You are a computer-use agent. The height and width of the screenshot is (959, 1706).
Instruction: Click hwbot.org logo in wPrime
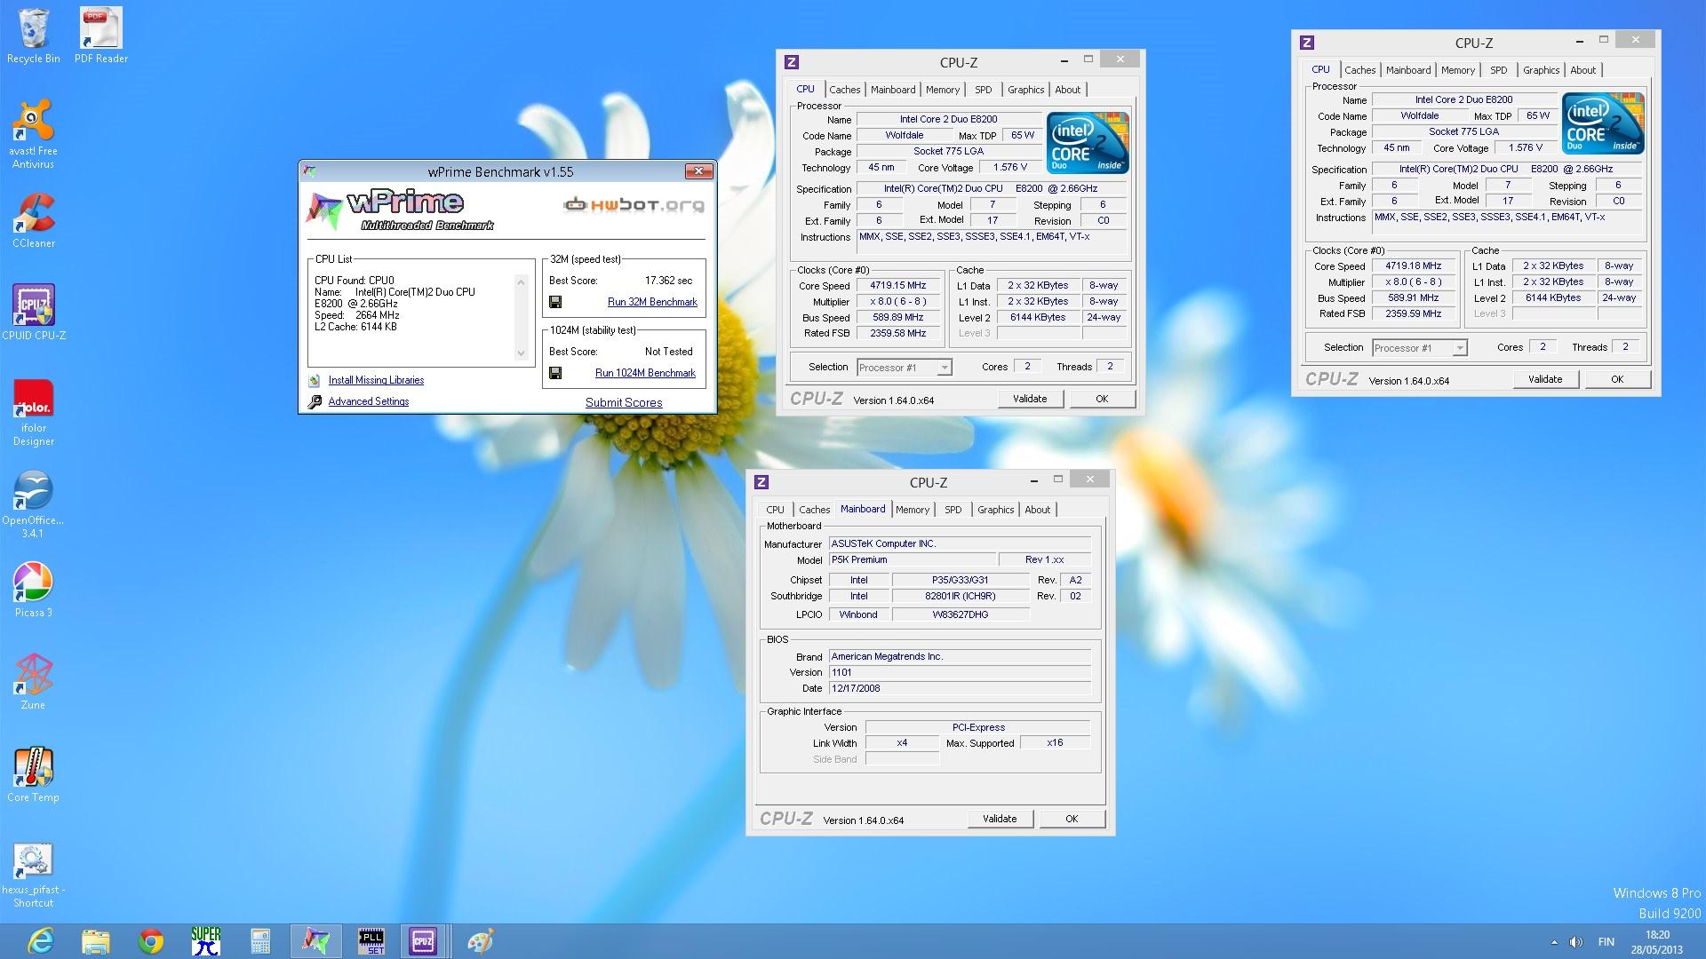coord(634,205)
